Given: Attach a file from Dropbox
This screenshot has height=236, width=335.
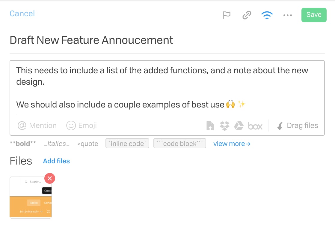Looking at the screenshot, I should pyautogui.click(x=224, y=126).
